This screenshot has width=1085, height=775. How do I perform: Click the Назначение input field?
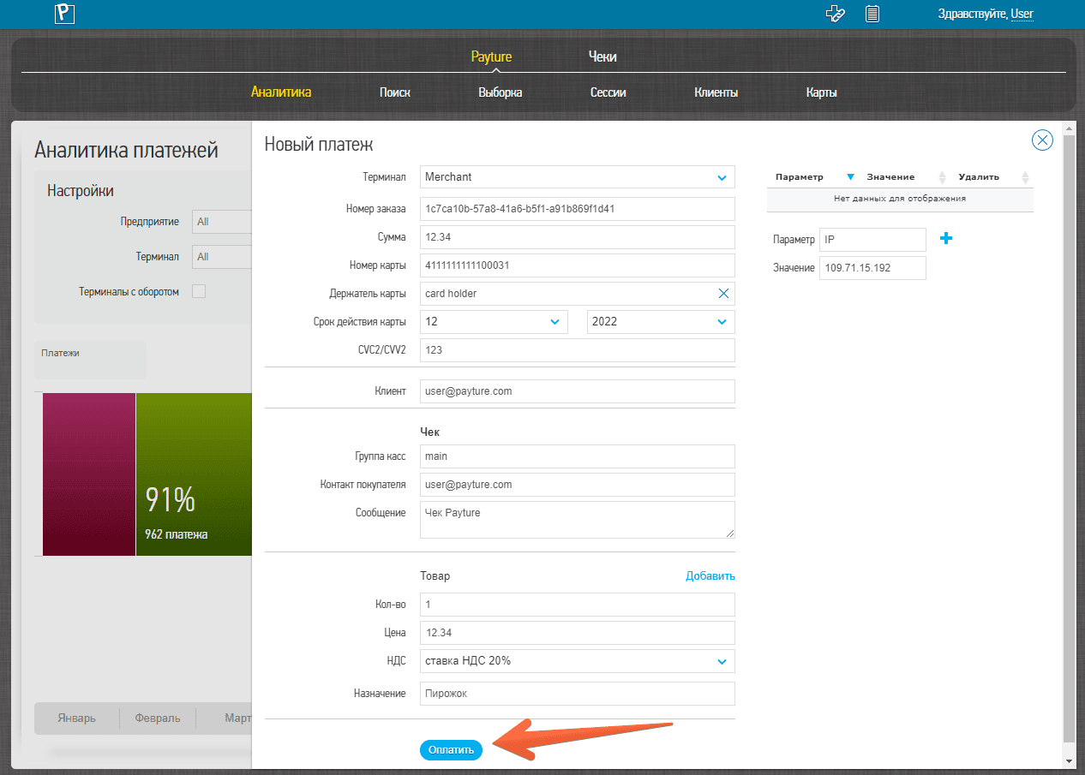pos(578,694)
